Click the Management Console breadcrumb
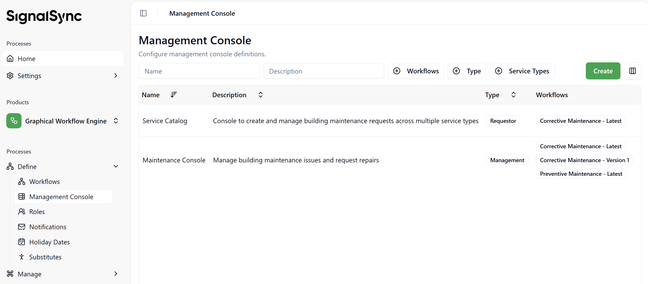The image size is (648, 284). coord(202,13)
